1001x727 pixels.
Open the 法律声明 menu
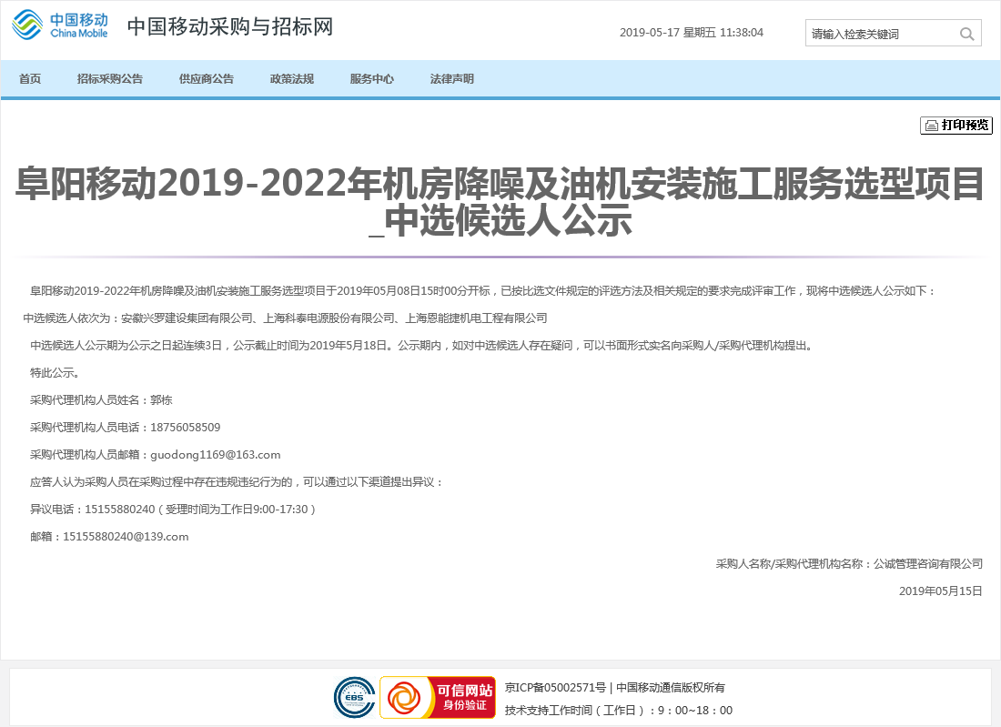click(452, 79)
